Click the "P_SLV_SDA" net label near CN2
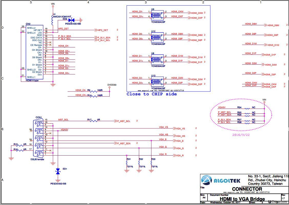 (x=65, y=36)
